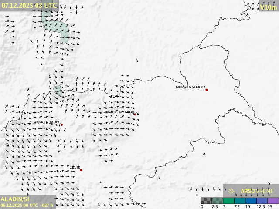The width and height of the screenshot is (279, 209).
Task: Click the checkered 0 to 2.5 legend swatch
Action: (206, 201)
